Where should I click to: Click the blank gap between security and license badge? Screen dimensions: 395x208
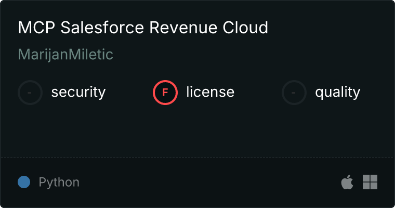coord(129,93)
